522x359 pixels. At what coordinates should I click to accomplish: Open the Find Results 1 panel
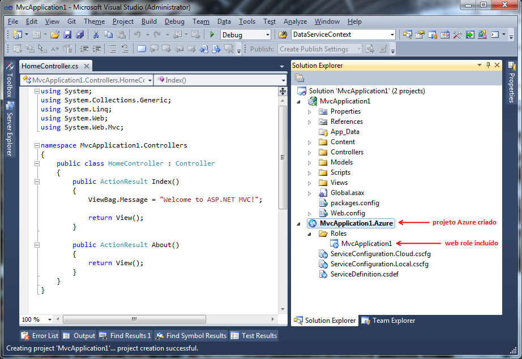pos(125,336)
